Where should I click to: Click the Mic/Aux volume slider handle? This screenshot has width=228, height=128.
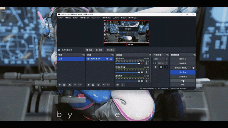pyautogui.click(x=139, y=63)
